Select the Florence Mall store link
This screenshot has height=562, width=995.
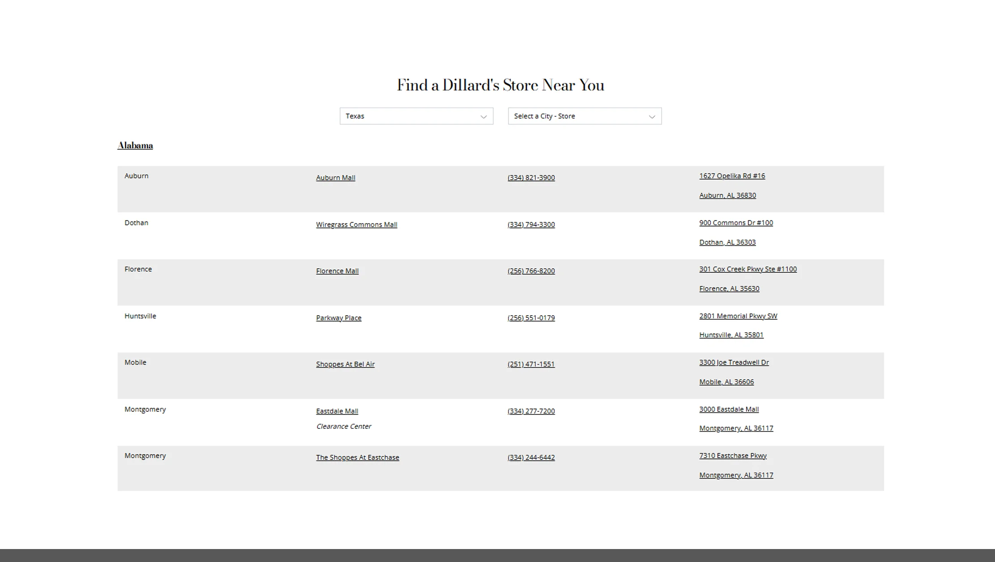pyautogui.click(x=337, y=270)
